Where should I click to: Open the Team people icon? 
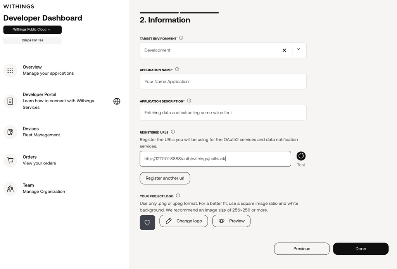(x=10, y=188)
